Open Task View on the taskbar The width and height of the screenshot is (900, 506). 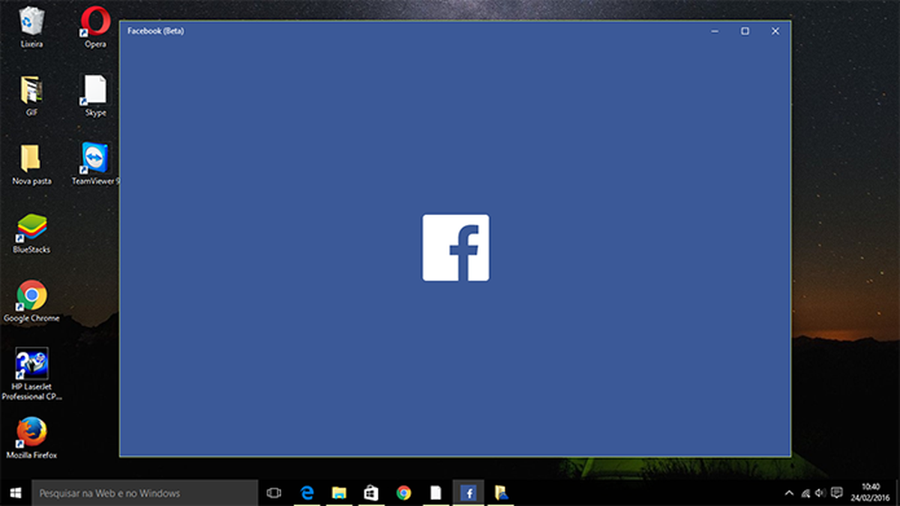(274, 493)
